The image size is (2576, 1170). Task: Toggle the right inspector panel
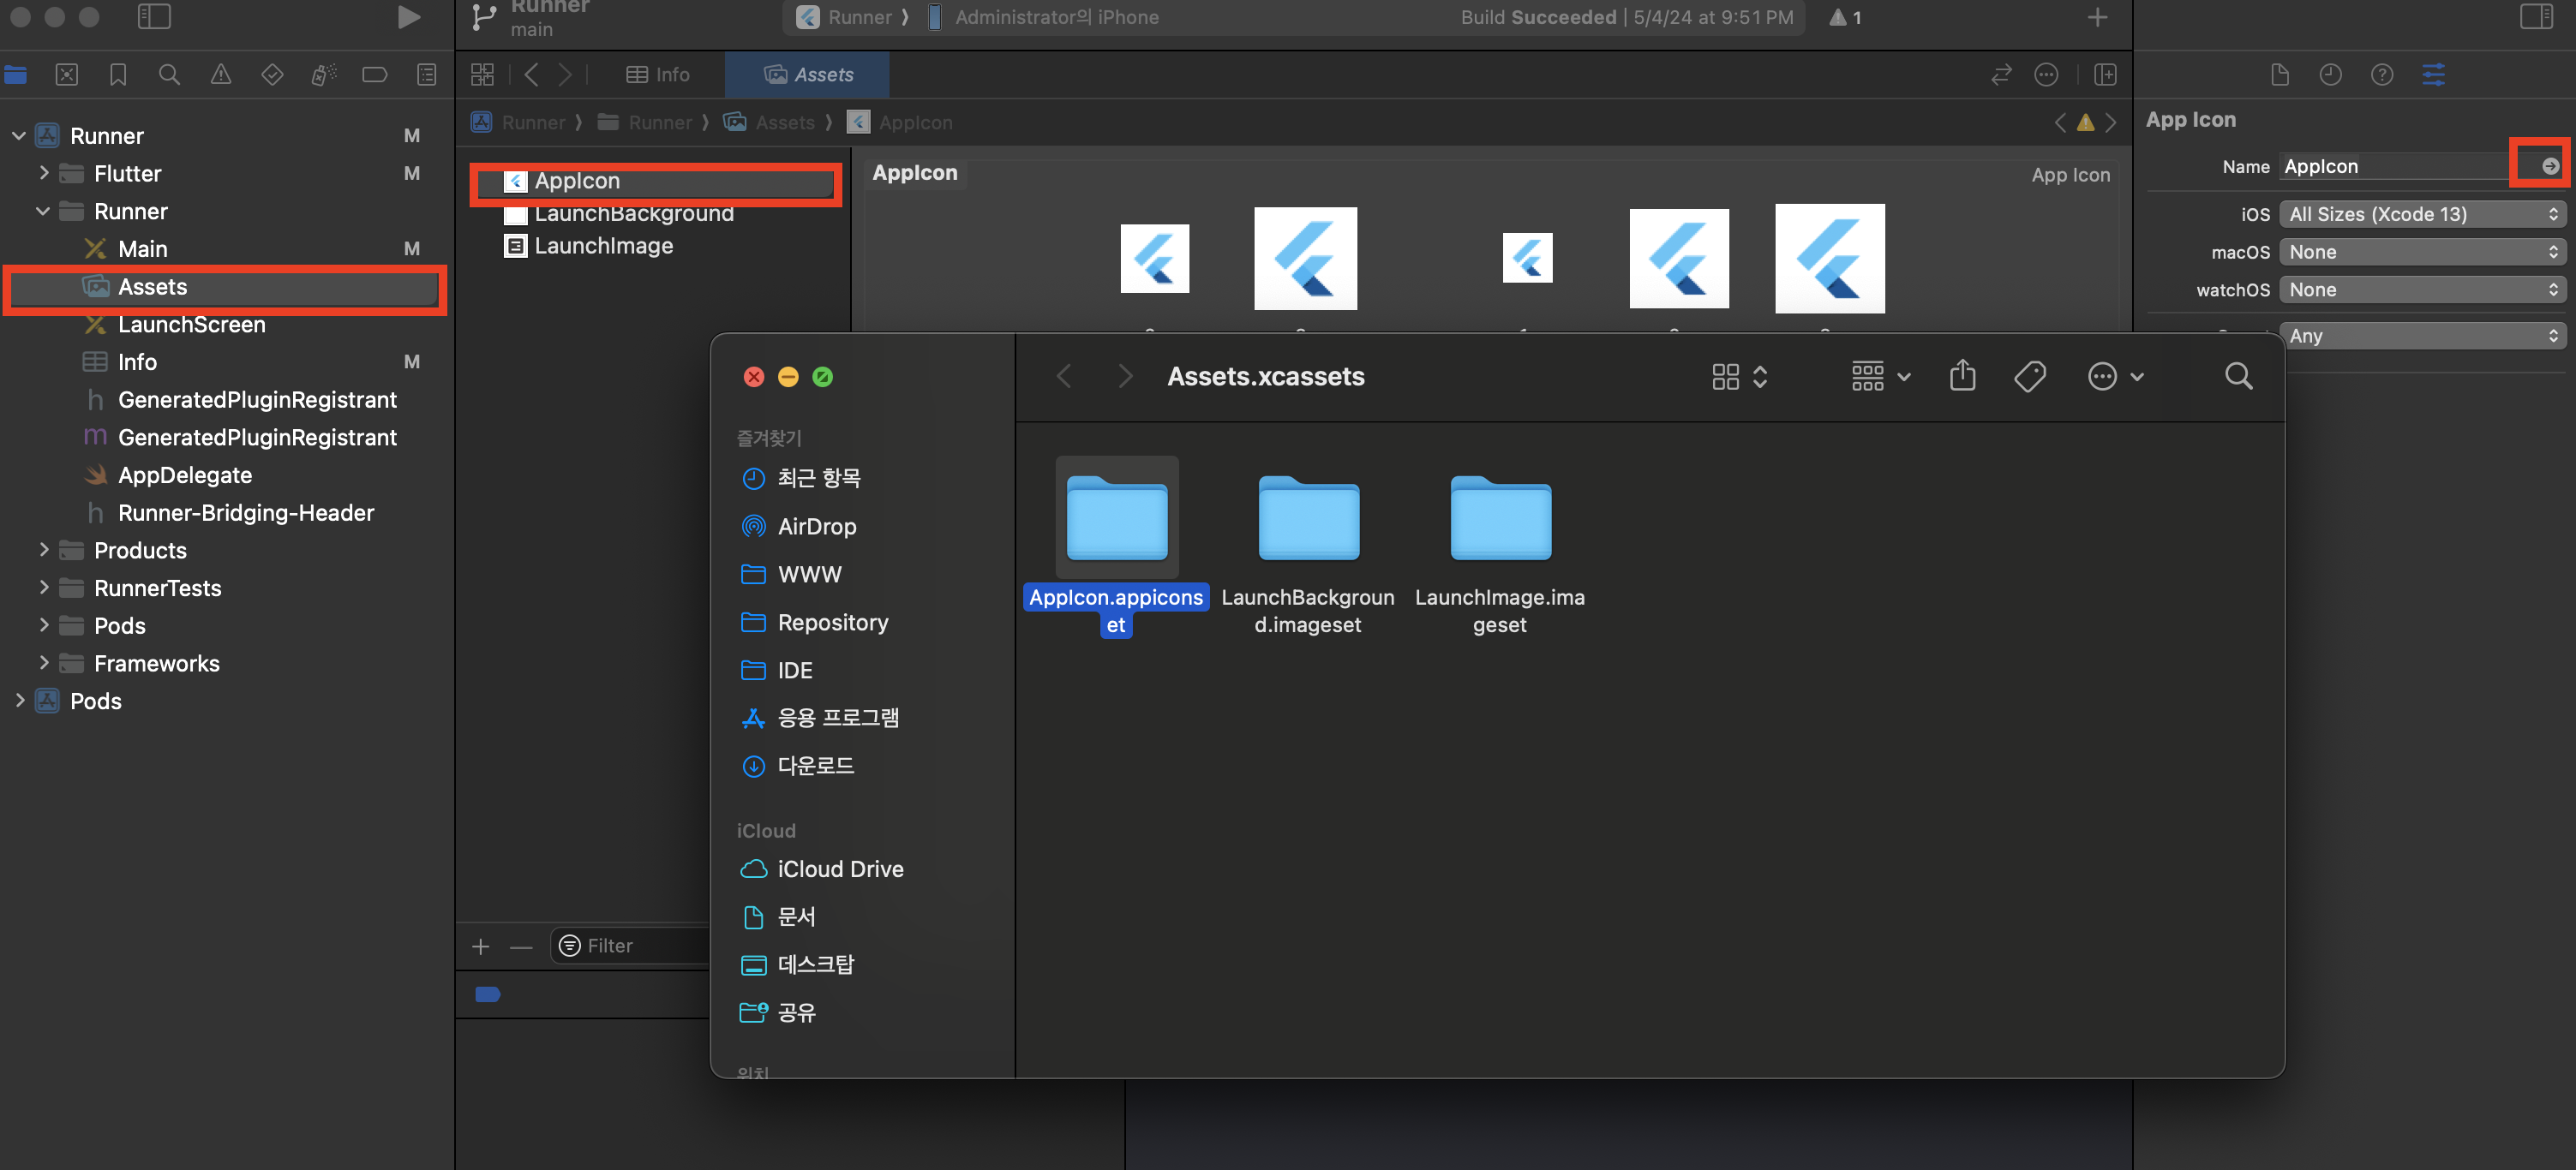click(x=2536, y=17)
